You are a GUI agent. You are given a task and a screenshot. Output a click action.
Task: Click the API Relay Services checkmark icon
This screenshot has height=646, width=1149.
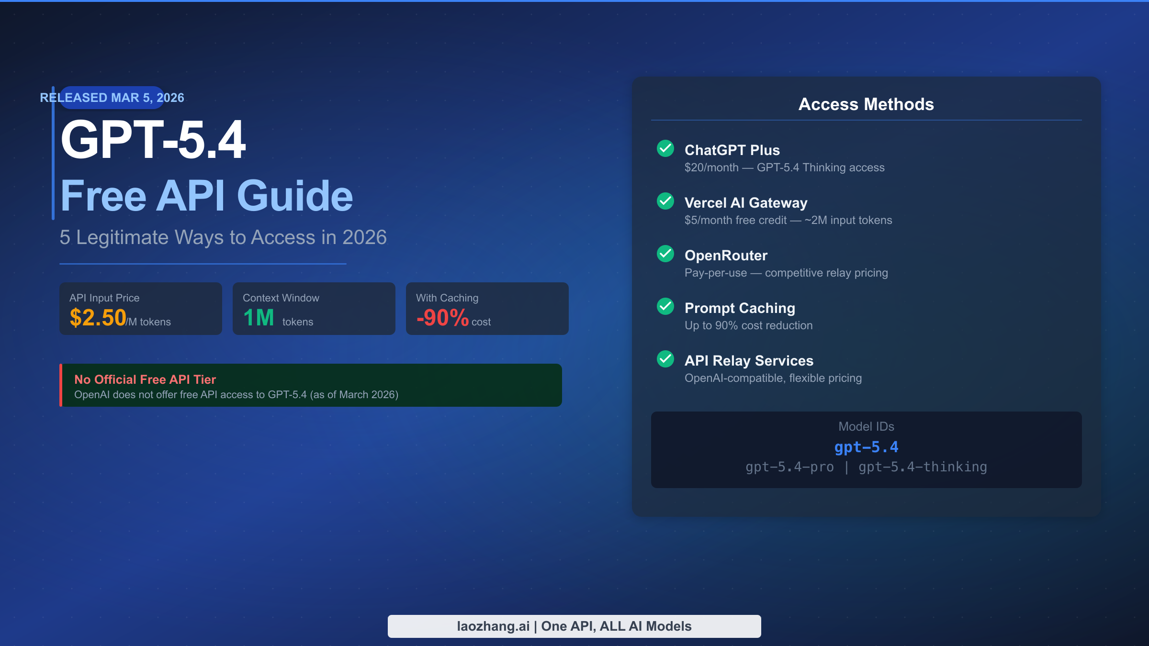pyautogui.click(x=665, y=359)
